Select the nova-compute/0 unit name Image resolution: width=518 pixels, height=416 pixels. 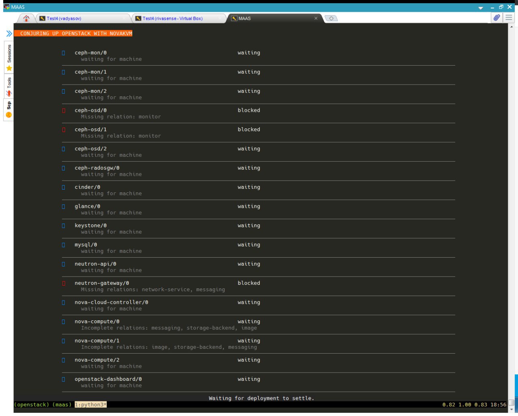point(97,322)
